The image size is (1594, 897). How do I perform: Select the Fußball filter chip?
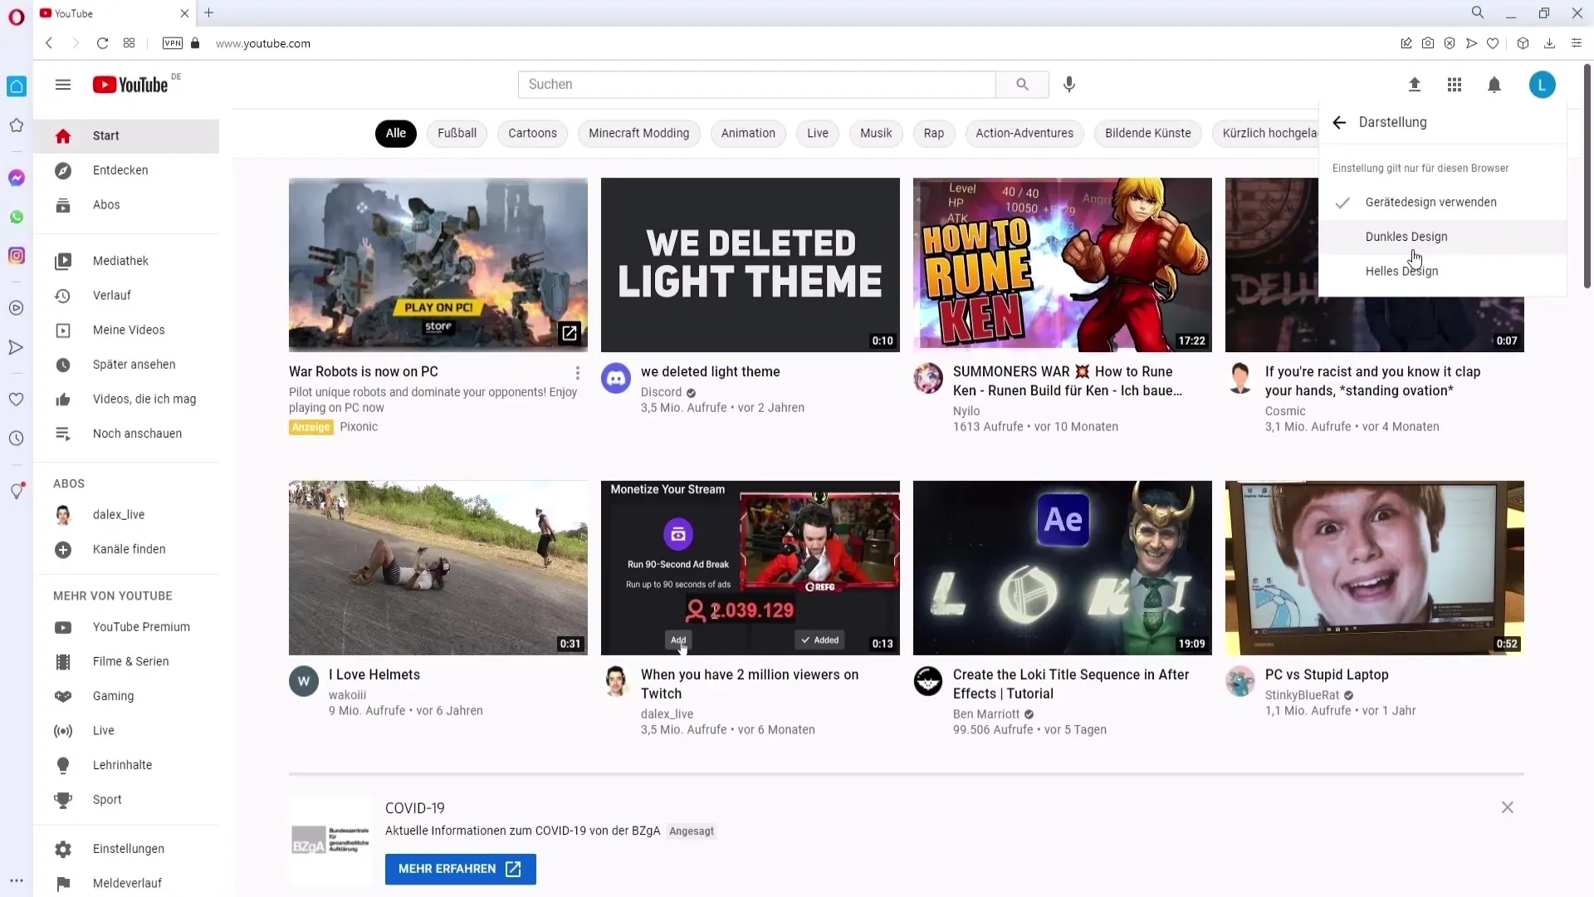click(457, 134)
